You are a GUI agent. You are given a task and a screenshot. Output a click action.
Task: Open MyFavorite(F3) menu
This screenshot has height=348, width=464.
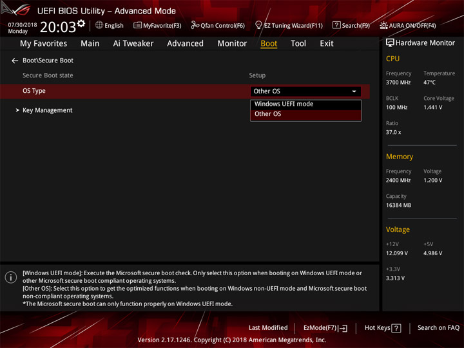coord(157,25)
